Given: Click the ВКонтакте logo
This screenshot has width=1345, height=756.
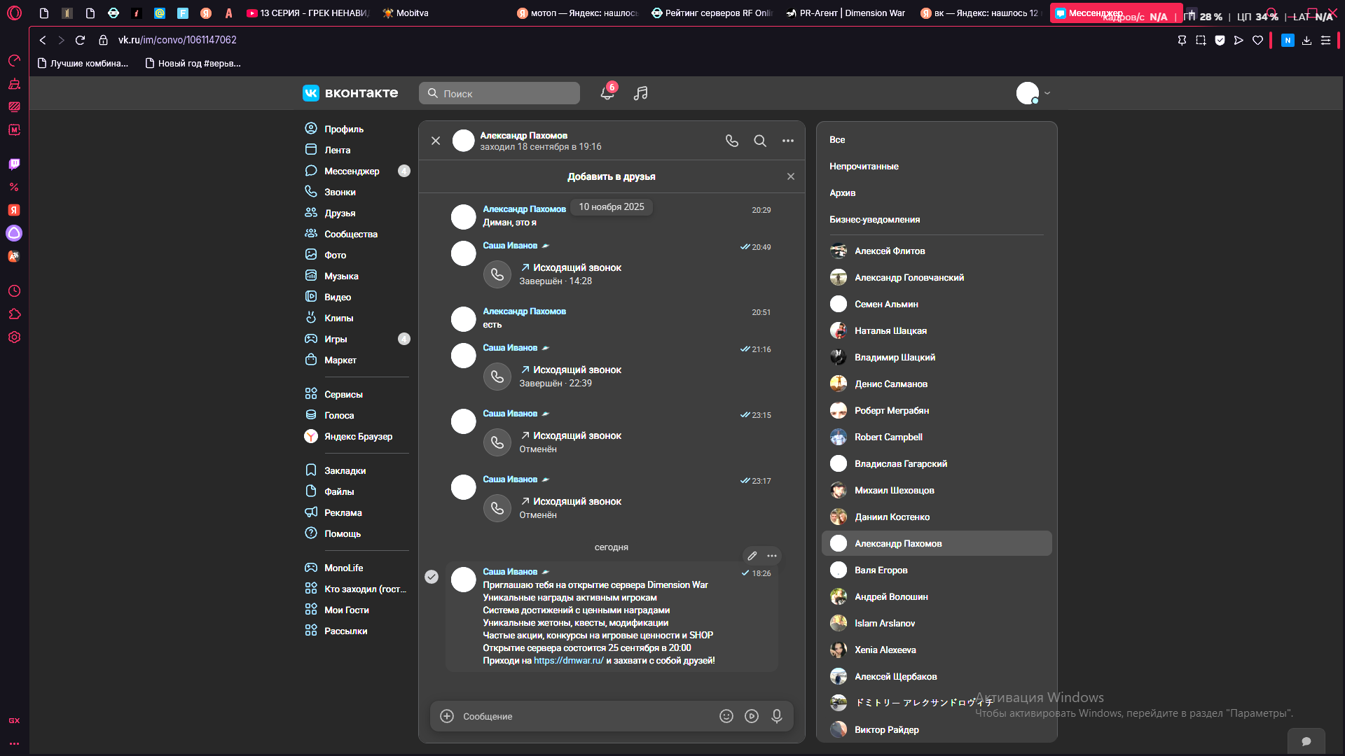Looking at the screenshot, I should pyautogui.click(x=350, y=93).
